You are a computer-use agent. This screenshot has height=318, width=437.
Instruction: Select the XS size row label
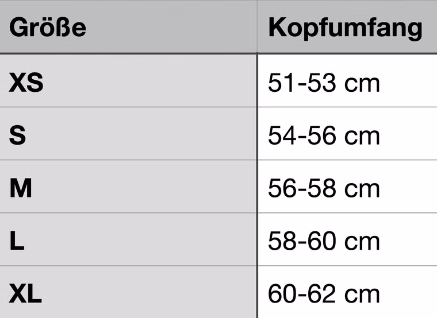pos(26,82)
